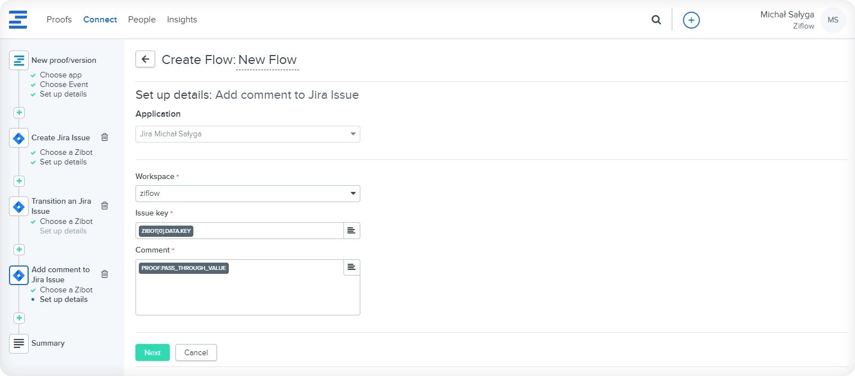Add a step after New proof/version
The width and height of the screenshot is (855, 376).
pos(19,112)
